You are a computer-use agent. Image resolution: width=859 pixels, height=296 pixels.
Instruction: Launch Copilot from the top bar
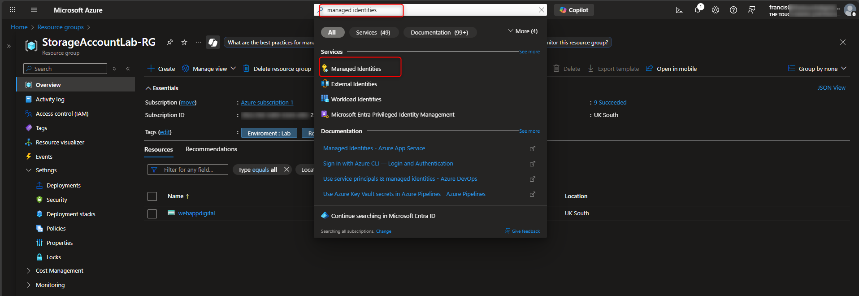(x=574, y=10)
